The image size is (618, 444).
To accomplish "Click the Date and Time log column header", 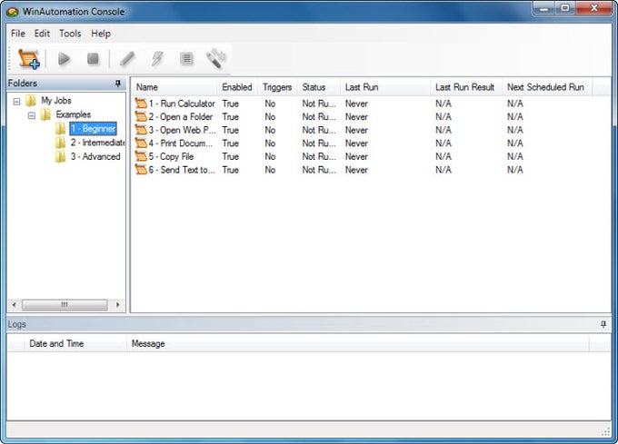I will (x=75, y=343).
